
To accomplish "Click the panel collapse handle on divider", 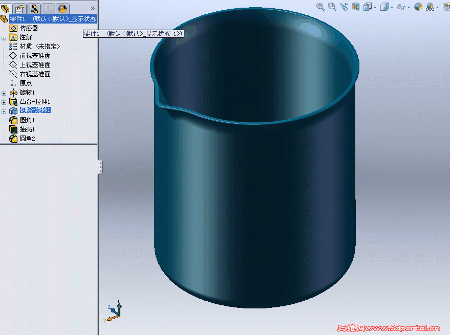I will (x=100, y=167).
